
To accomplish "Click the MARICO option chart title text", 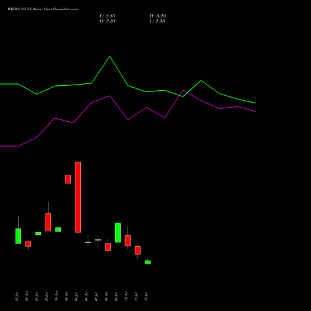I will [43, 9].
